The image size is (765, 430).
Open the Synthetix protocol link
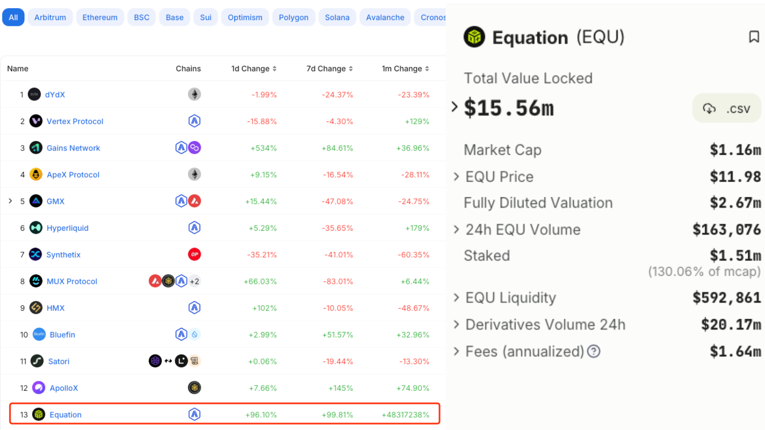63,255
